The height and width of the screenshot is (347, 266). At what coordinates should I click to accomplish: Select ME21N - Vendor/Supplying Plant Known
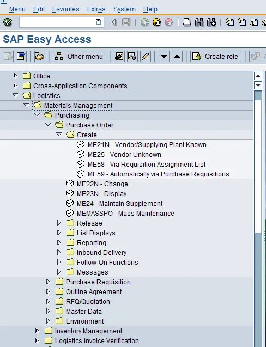[147, 145]
